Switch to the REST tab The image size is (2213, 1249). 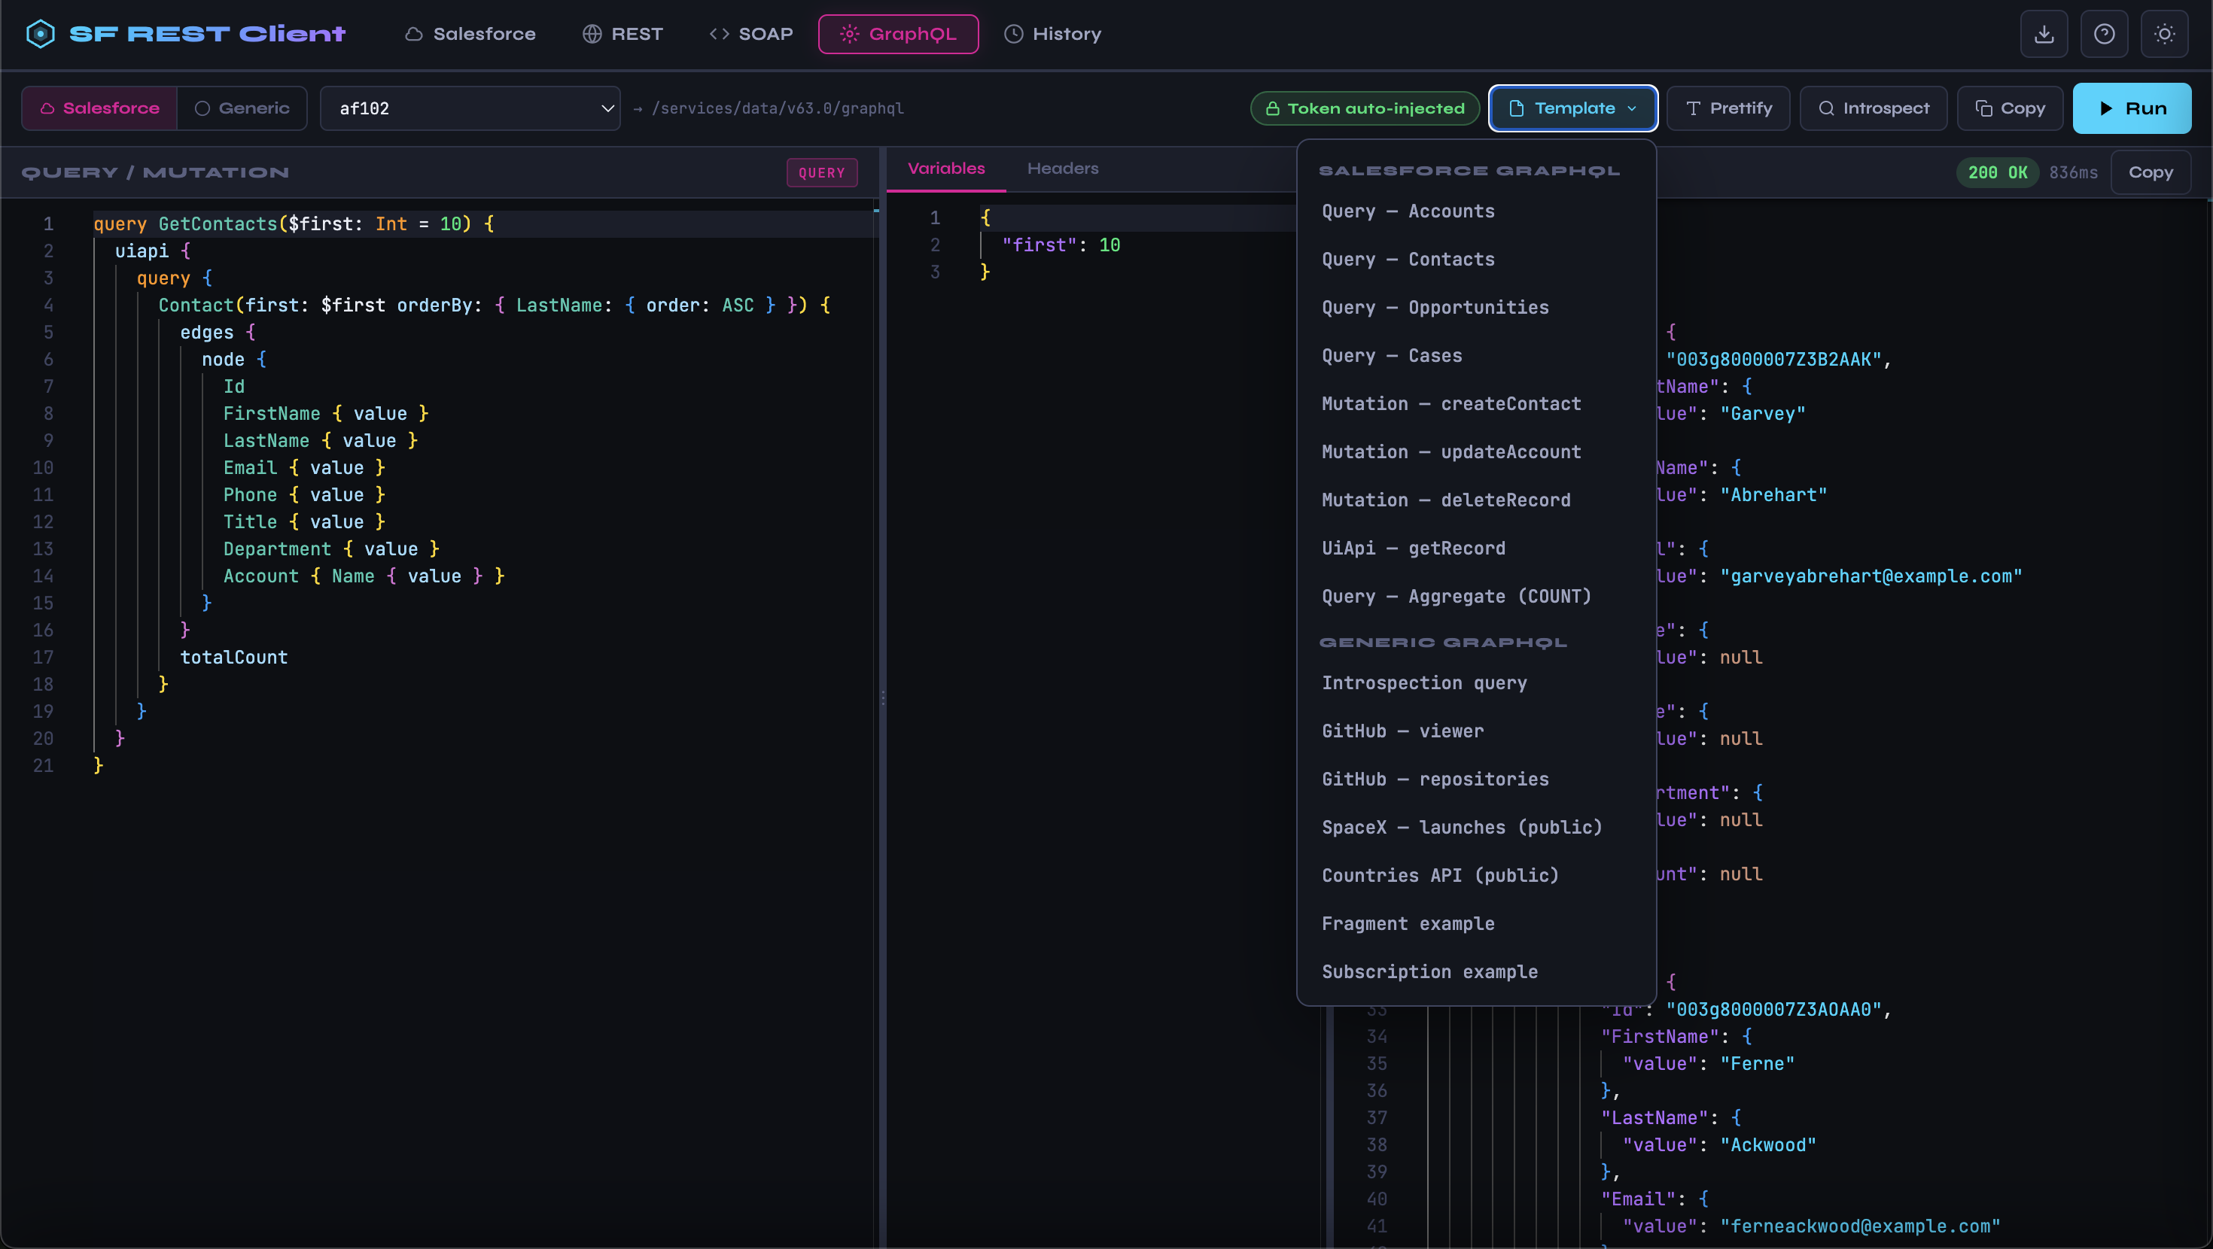tap(623, 34)
